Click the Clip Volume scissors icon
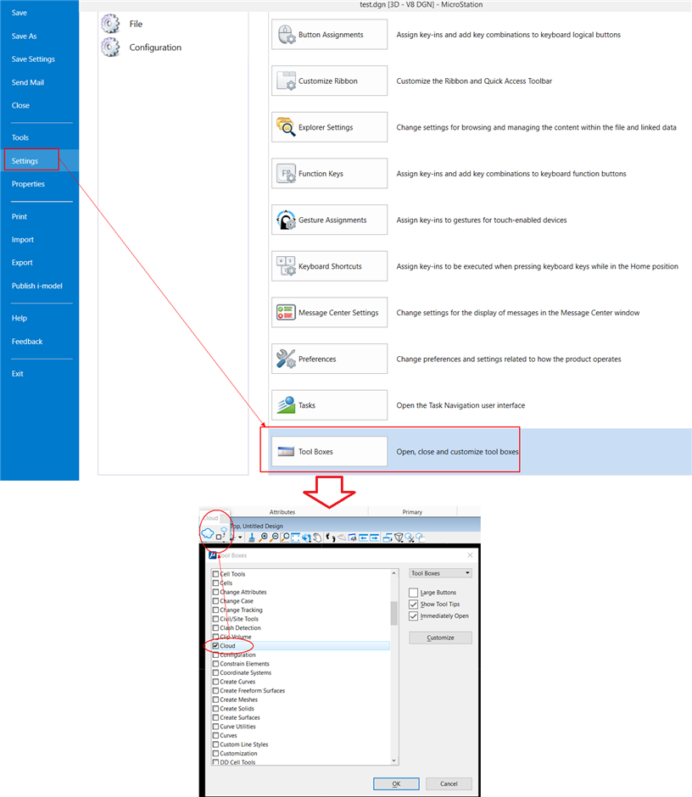This screenshot has height=797, width=692. pos(410,538)
